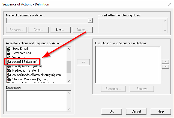
Task: Click the AzureTTS sequence icon
Action: 9,62
